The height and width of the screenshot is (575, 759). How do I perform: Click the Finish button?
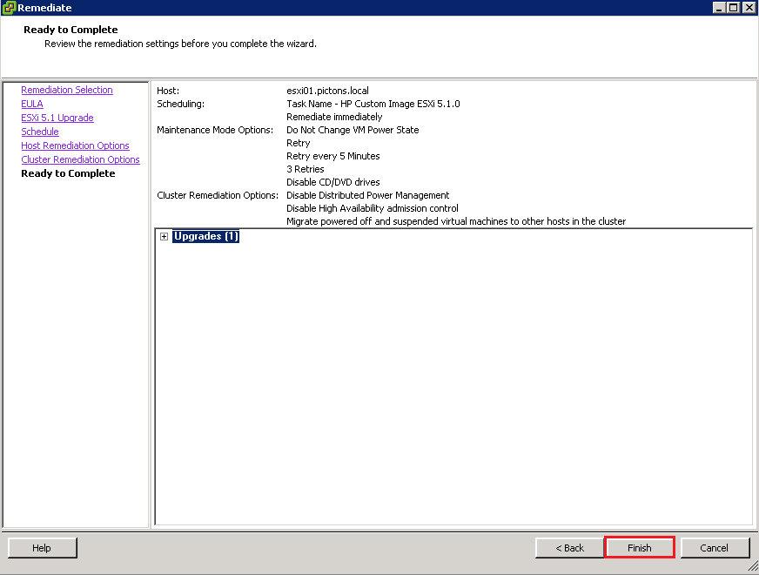coord(639,548)
